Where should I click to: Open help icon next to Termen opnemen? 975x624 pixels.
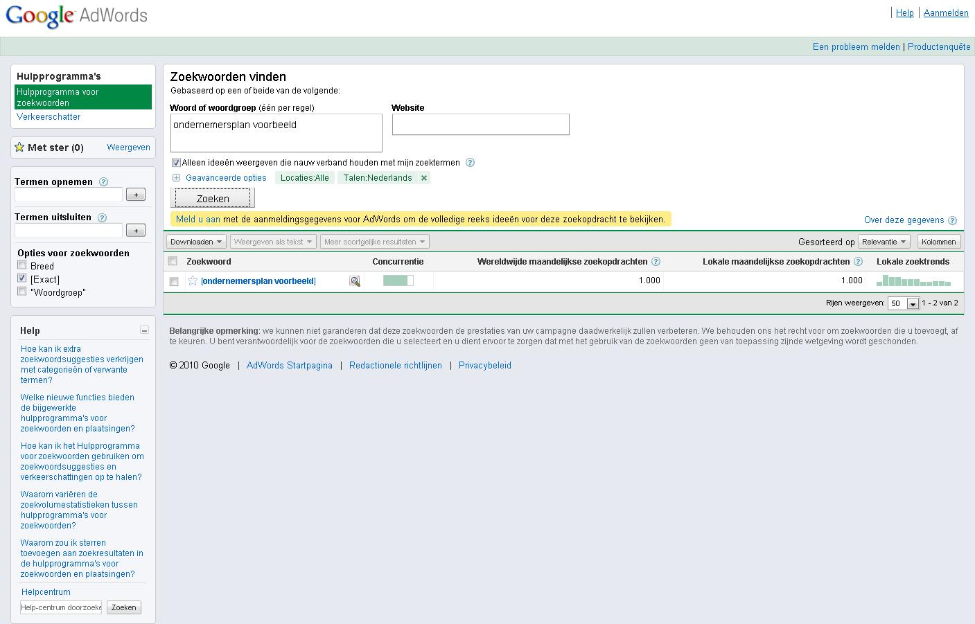tap(103, 182)
